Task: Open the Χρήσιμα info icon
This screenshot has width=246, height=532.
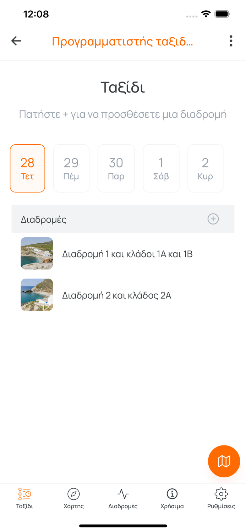Action: (x=172, y=494)
